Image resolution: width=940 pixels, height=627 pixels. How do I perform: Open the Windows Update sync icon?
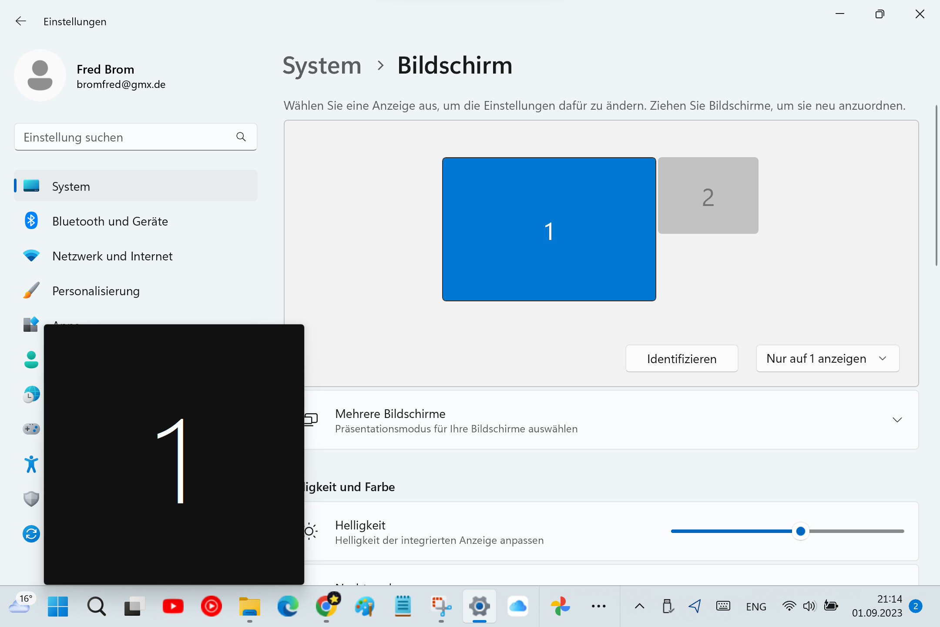pyautogui.click(x=31, y=534)
